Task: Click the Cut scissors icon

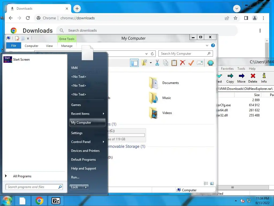Action: pos(157,63)
